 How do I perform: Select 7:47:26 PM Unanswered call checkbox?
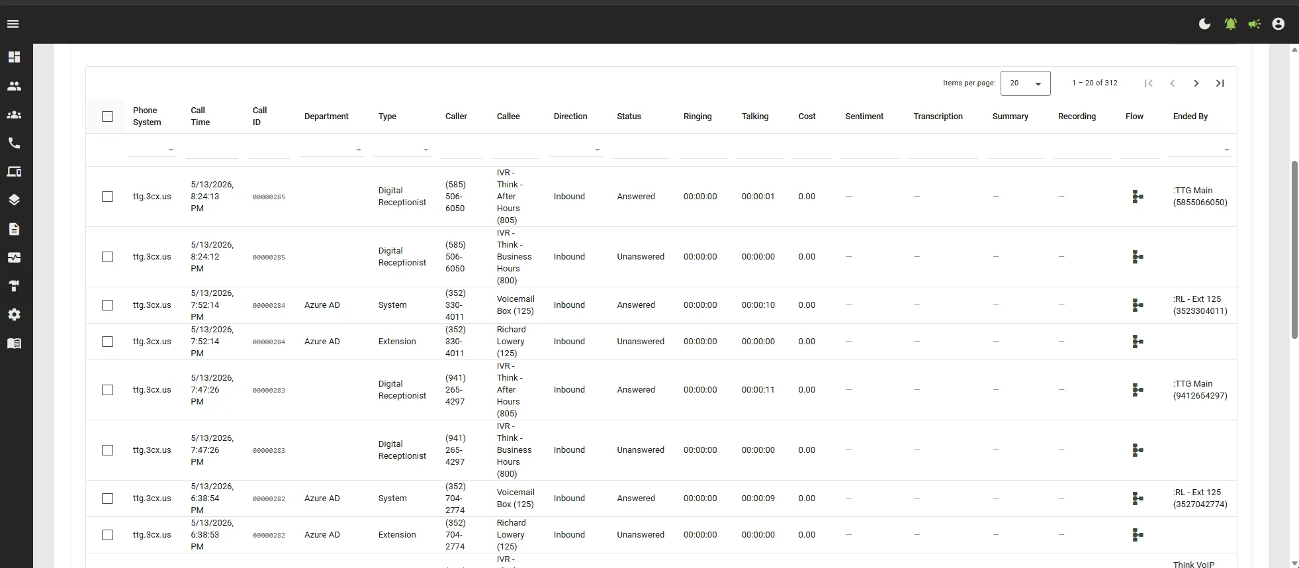(108, 450)
